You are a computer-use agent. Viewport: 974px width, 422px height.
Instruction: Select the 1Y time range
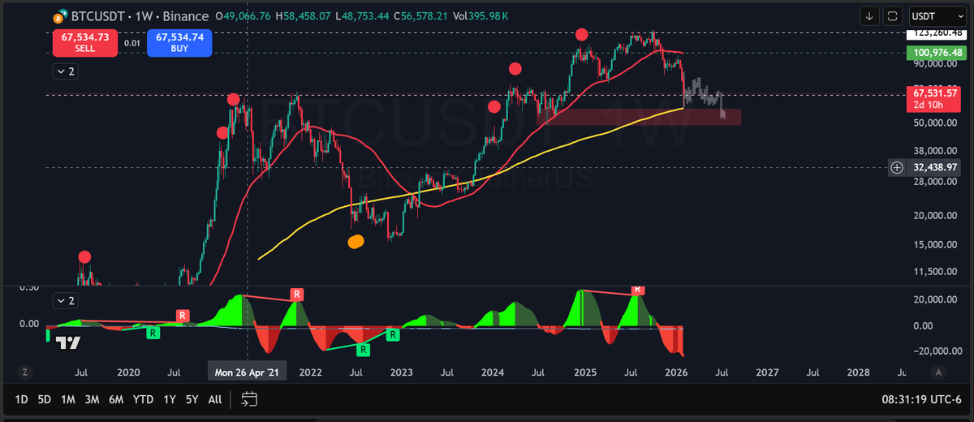169,399
